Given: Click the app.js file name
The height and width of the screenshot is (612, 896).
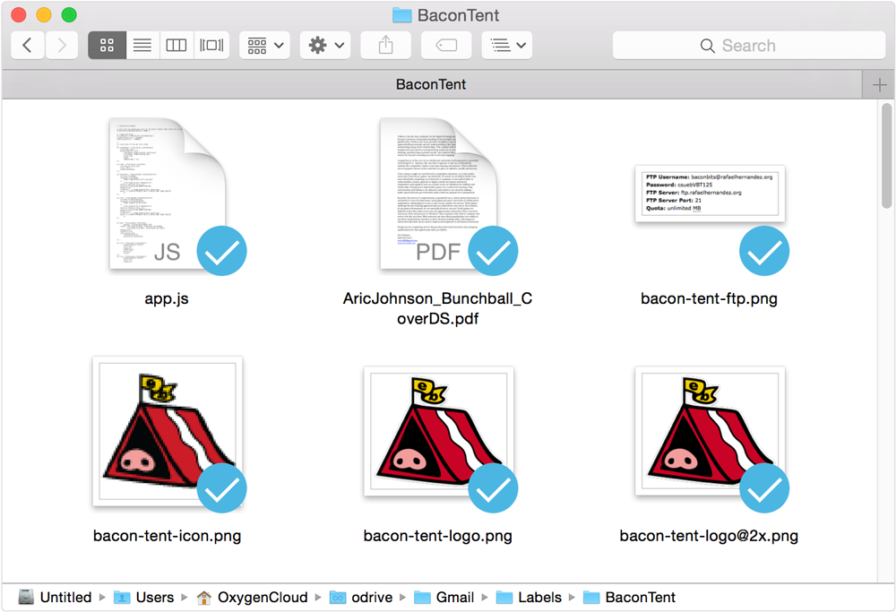Looking at the screenshot, I should tap(167, 299).
